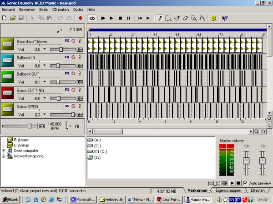Open Vol dropdown on Bass-drum~3drives track

[x=45, y=49]
